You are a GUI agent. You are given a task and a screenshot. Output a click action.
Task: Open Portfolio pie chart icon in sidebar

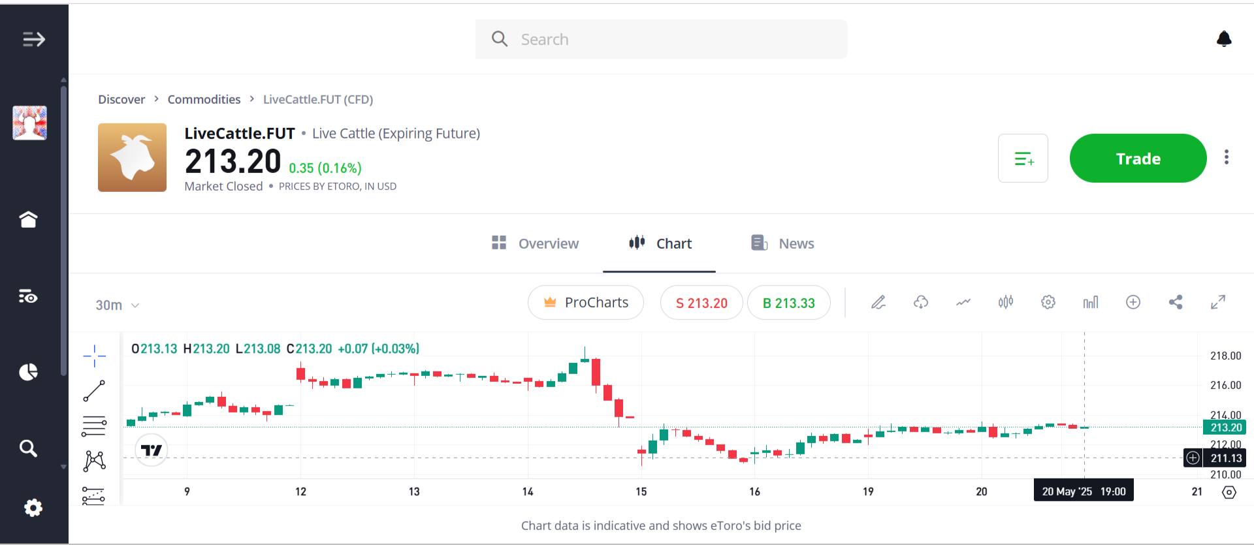coord(28,372)
